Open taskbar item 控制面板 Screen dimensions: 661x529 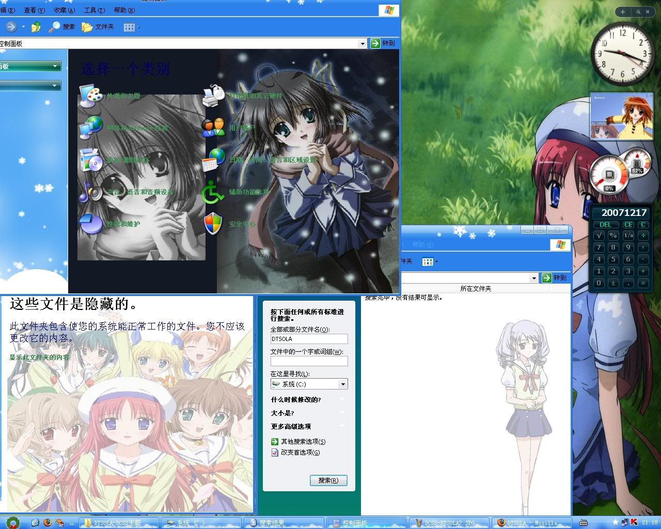point(366,523)
